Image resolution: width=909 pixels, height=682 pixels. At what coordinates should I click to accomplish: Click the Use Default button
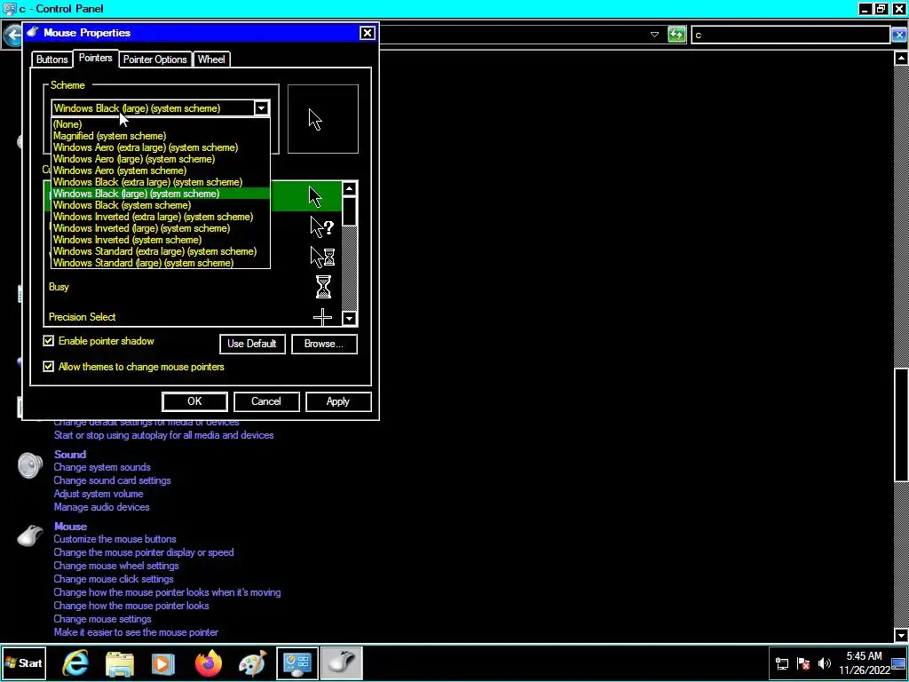click(x=252, y=344)
